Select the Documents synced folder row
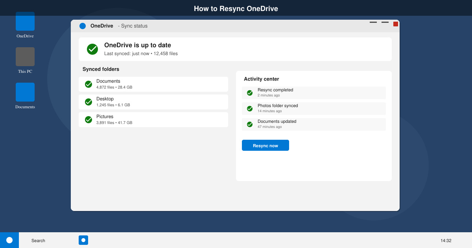The height and width of the screenshot is (248, 472). (153, 84)
